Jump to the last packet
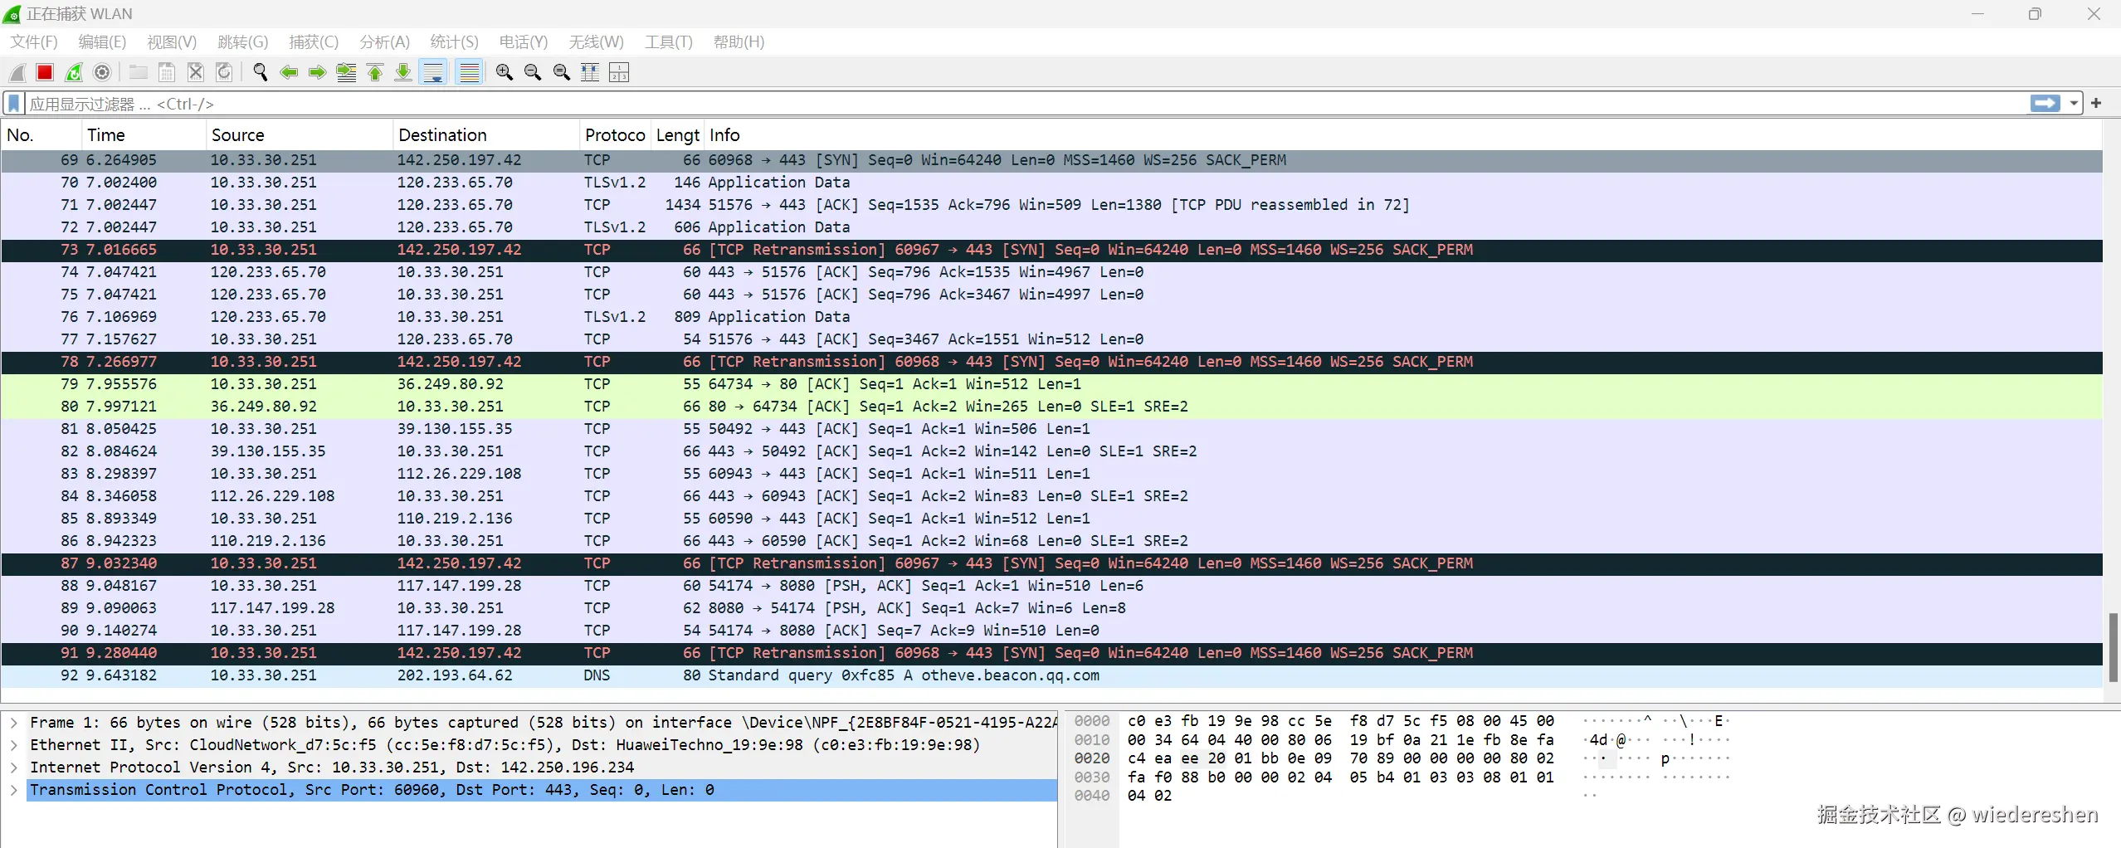The image size is (2121, 848). pos(403,73)
